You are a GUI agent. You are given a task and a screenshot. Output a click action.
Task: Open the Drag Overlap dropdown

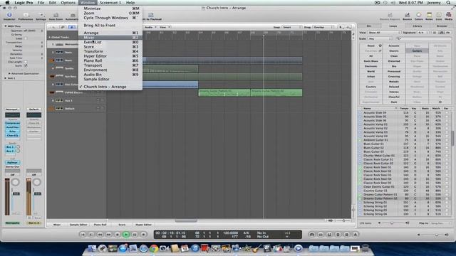pyautogui.click(x=323, y=27)
